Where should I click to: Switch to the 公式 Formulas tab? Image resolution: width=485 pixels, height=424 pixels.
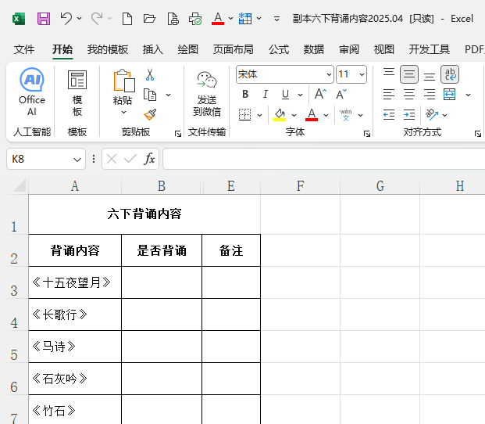(279, 49)
